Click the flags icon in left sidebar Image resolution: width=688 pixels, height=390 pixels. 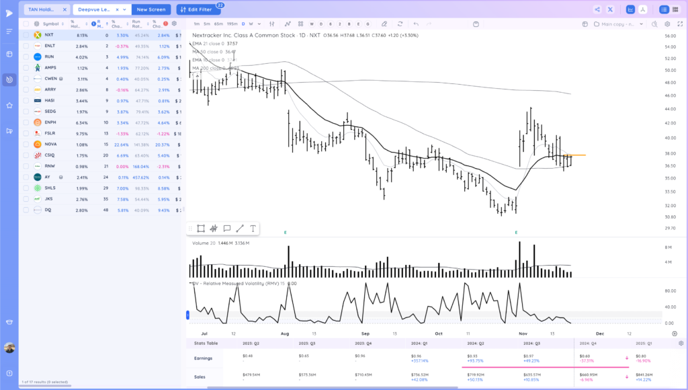pyautogui.click(x=9, y=131)
